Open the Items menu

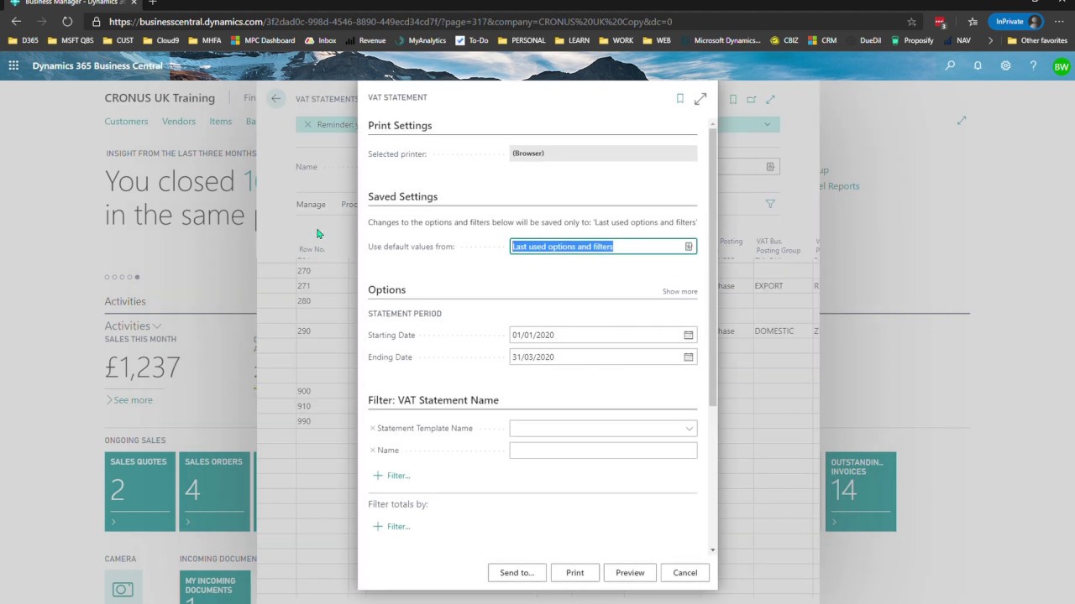pos(221,122)
